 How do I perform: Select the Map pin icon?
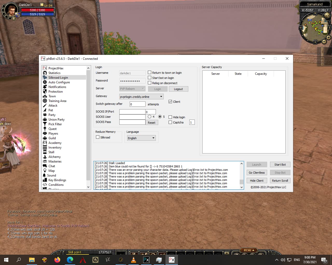tap(45, 171)
